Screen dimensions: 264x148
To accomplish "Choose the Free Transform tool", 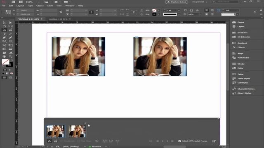I will [10, 45].
